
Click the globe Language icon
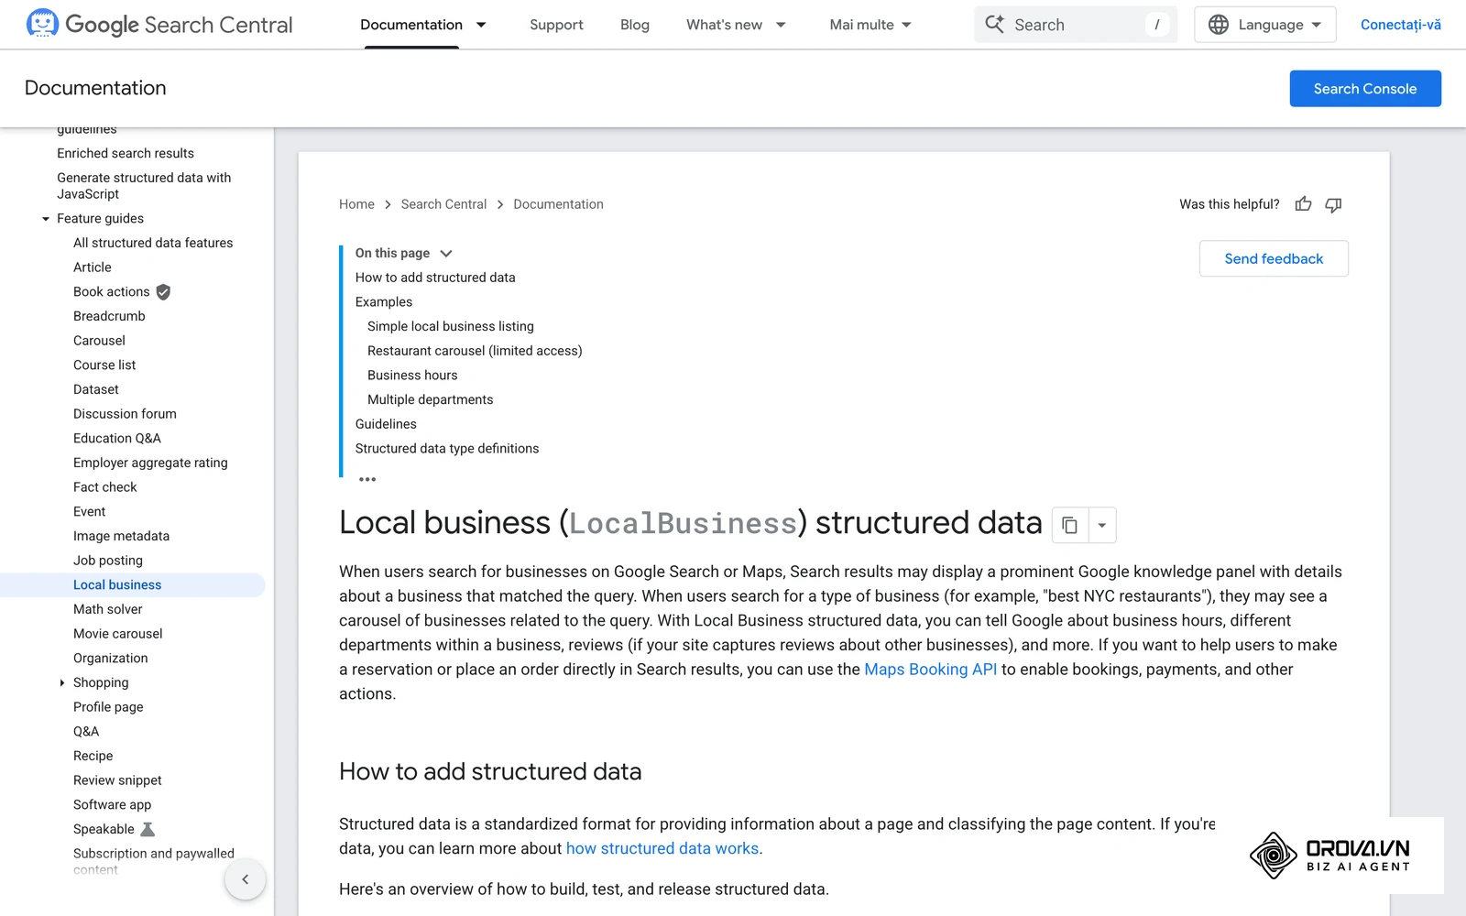(x=1218, y=25)
